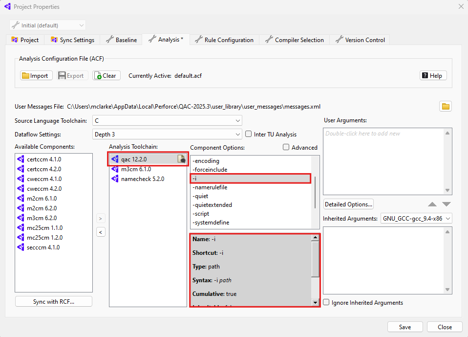Viewport: 468px width, 337px height.
Task: Expand the Dataflow Settings Depth dropdown
Action: pos(167,134)
